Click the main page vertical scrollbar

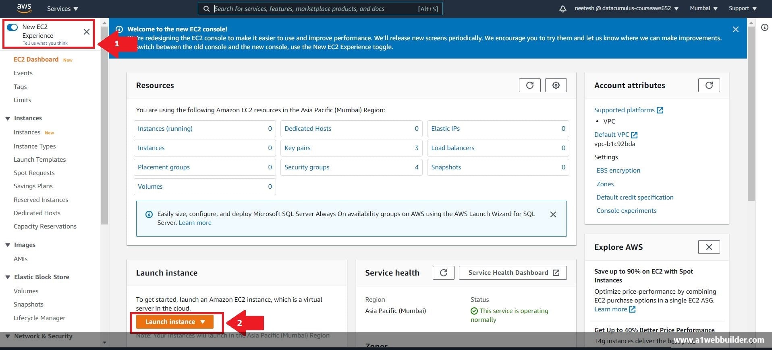[x=751, y=113]
